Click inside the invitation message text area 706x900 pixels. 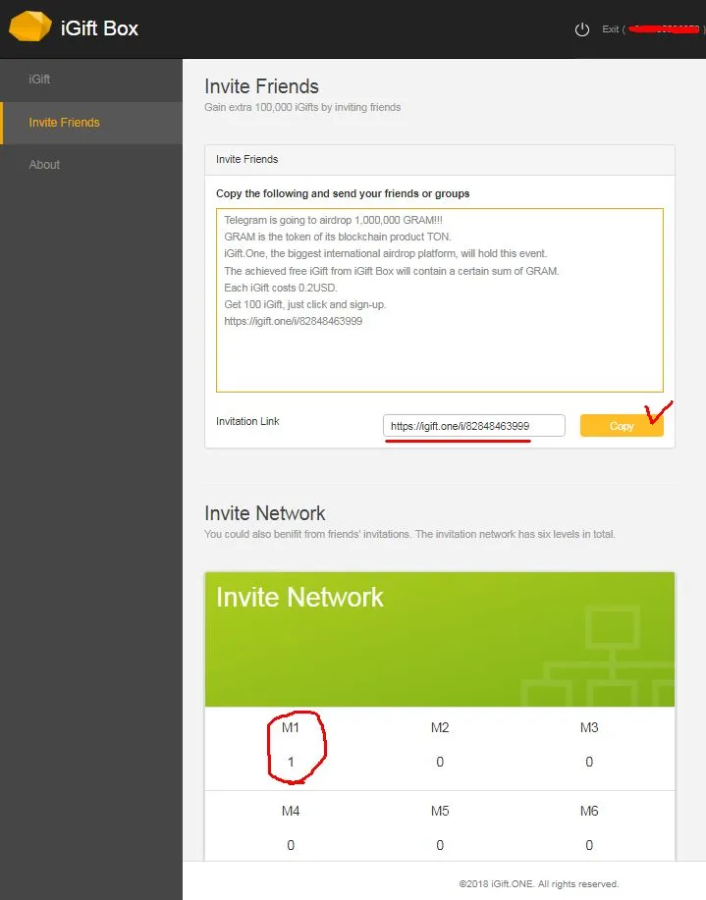coord(440,300)
